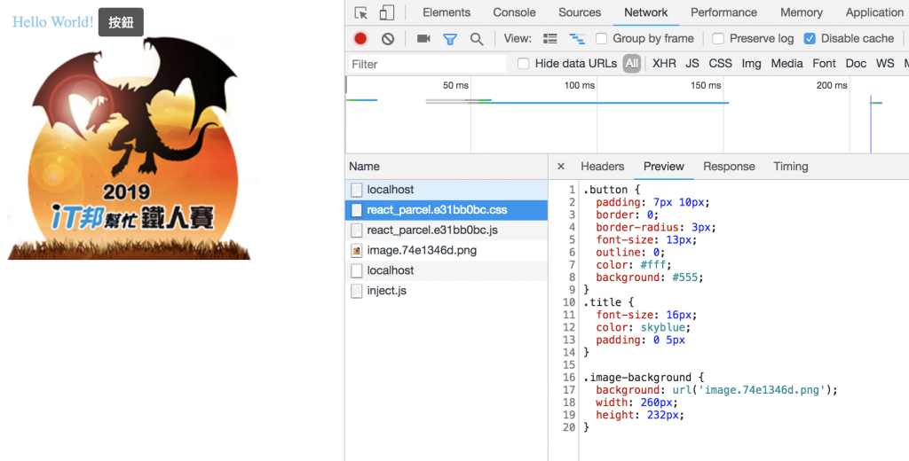Enable the Group by frame checkbox
Viewport: 909px width, 461px height.
coord(602,39)
